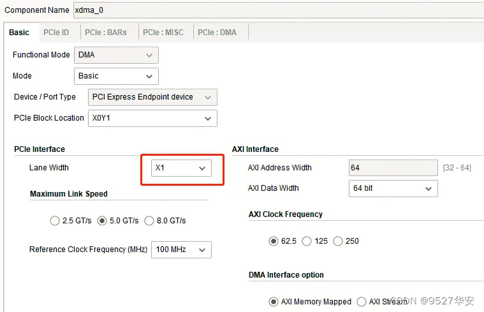Switch to the Basic tab
Screen dimensions: 484x312
point(19,33)
